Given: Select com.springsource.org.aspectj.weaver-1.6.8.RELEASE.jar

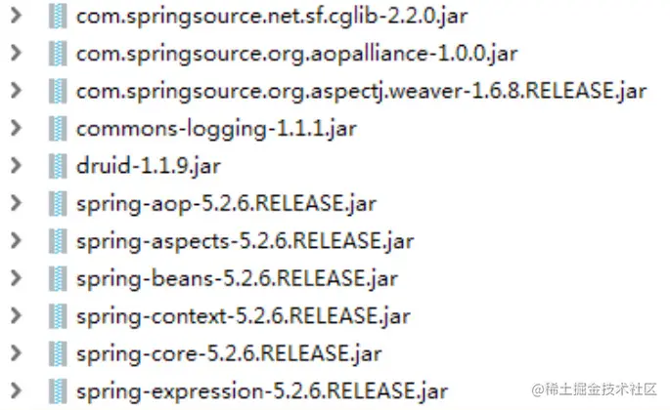Looking at the screenshot, I should (x=362, y=92).
